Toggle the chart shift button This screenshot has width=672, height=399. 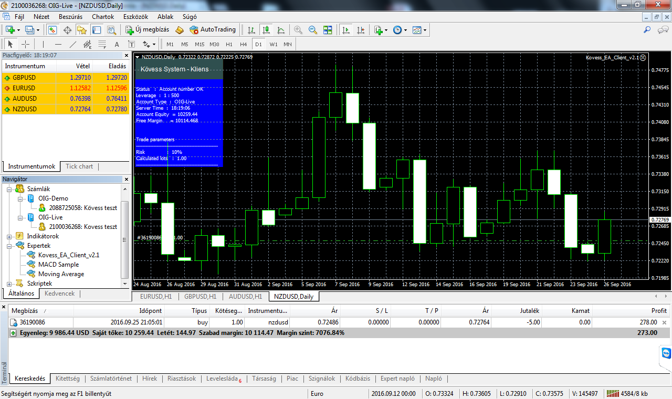361,30
